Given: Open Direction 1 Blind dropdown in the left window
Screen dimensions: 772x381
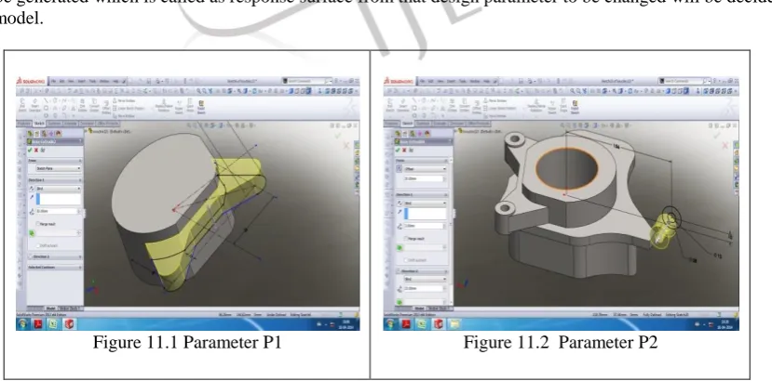Looking at the screenshot, I should click(x=59, y=189).
